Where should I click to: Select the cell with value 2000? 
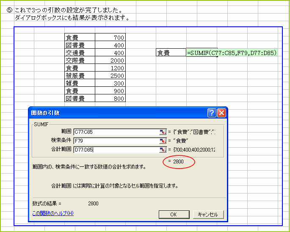coord(110,60)
